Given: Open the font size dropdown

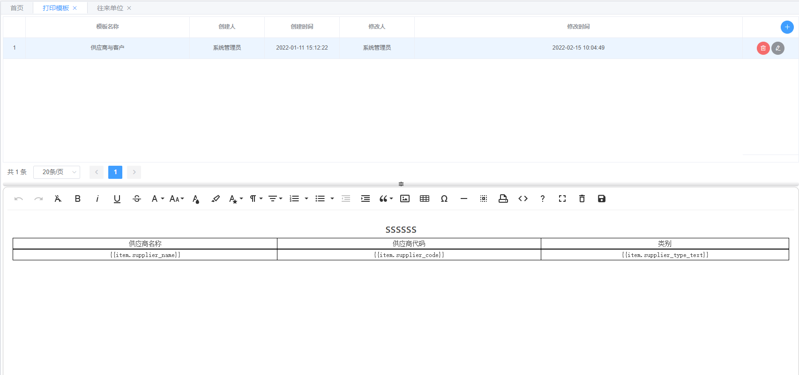Looking at the screenshot, I should coord(177,199).
